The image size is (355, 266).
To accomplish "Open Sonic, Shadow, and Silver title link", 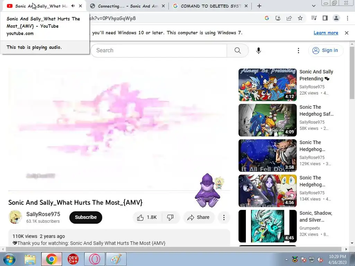I will (315, 216).
